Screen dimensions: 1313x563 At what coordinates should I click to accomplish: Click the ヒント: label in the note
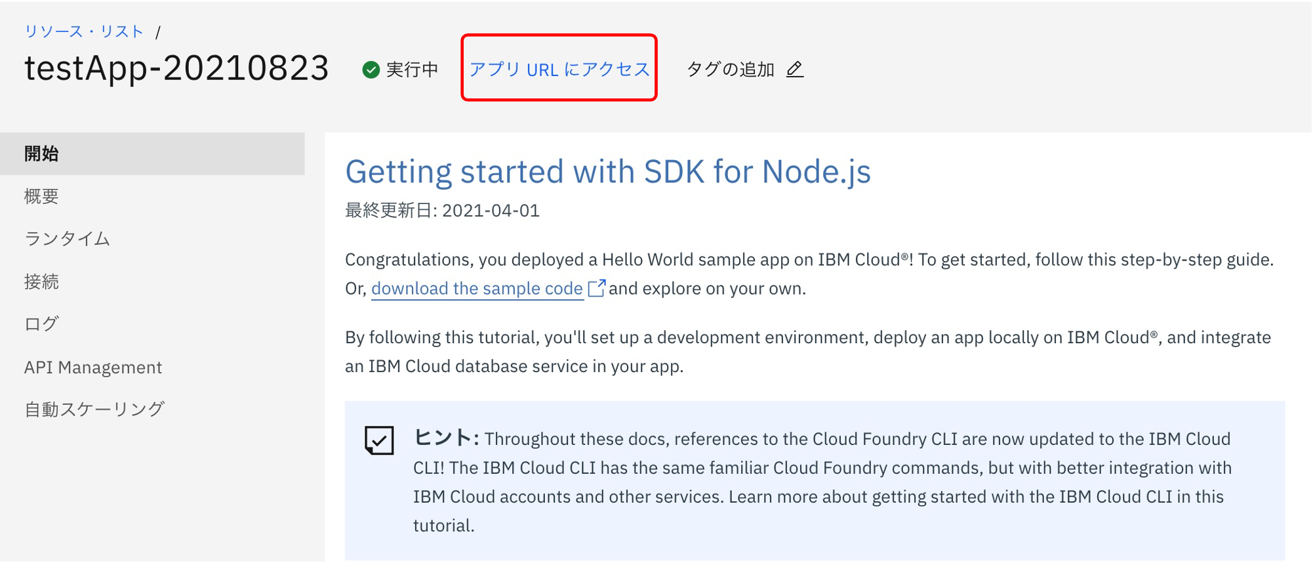coord(446,438)
